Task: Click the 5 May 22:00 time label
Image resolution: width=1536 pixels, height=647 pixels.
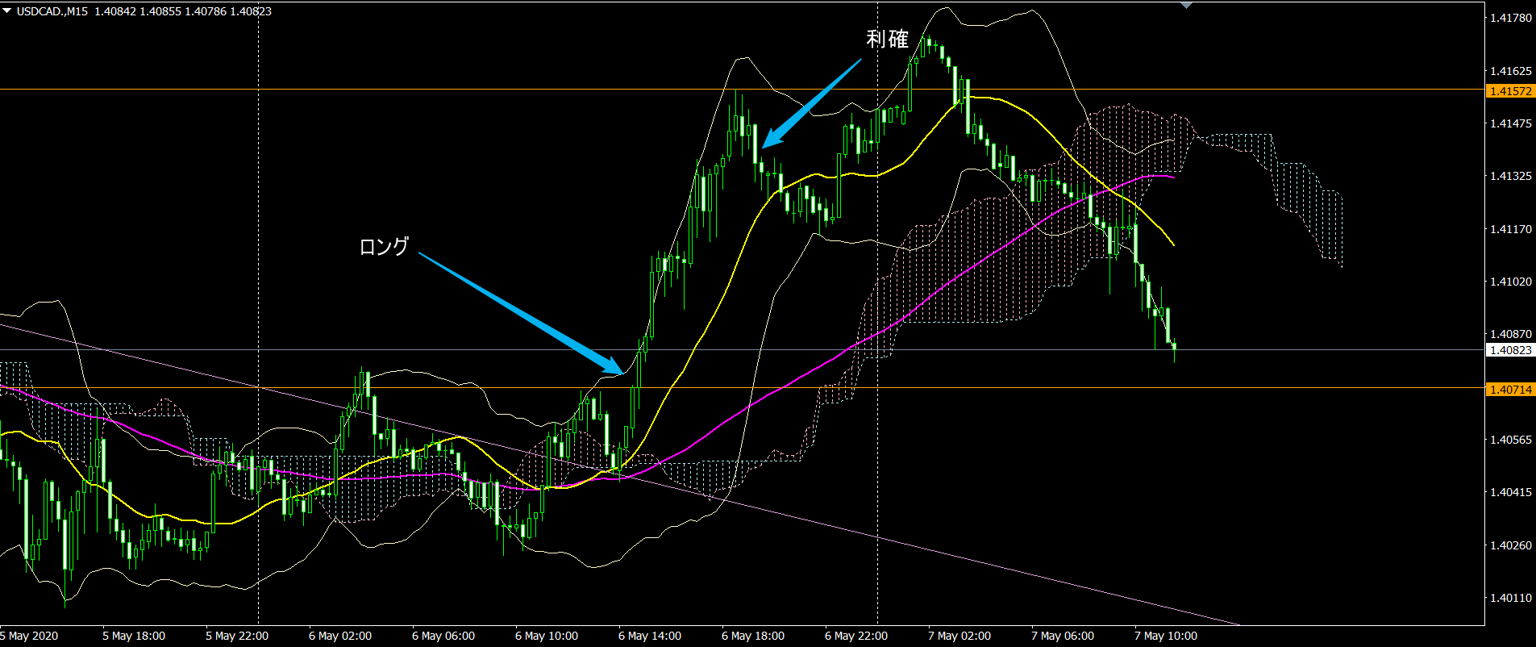Action: click(237, 636)
